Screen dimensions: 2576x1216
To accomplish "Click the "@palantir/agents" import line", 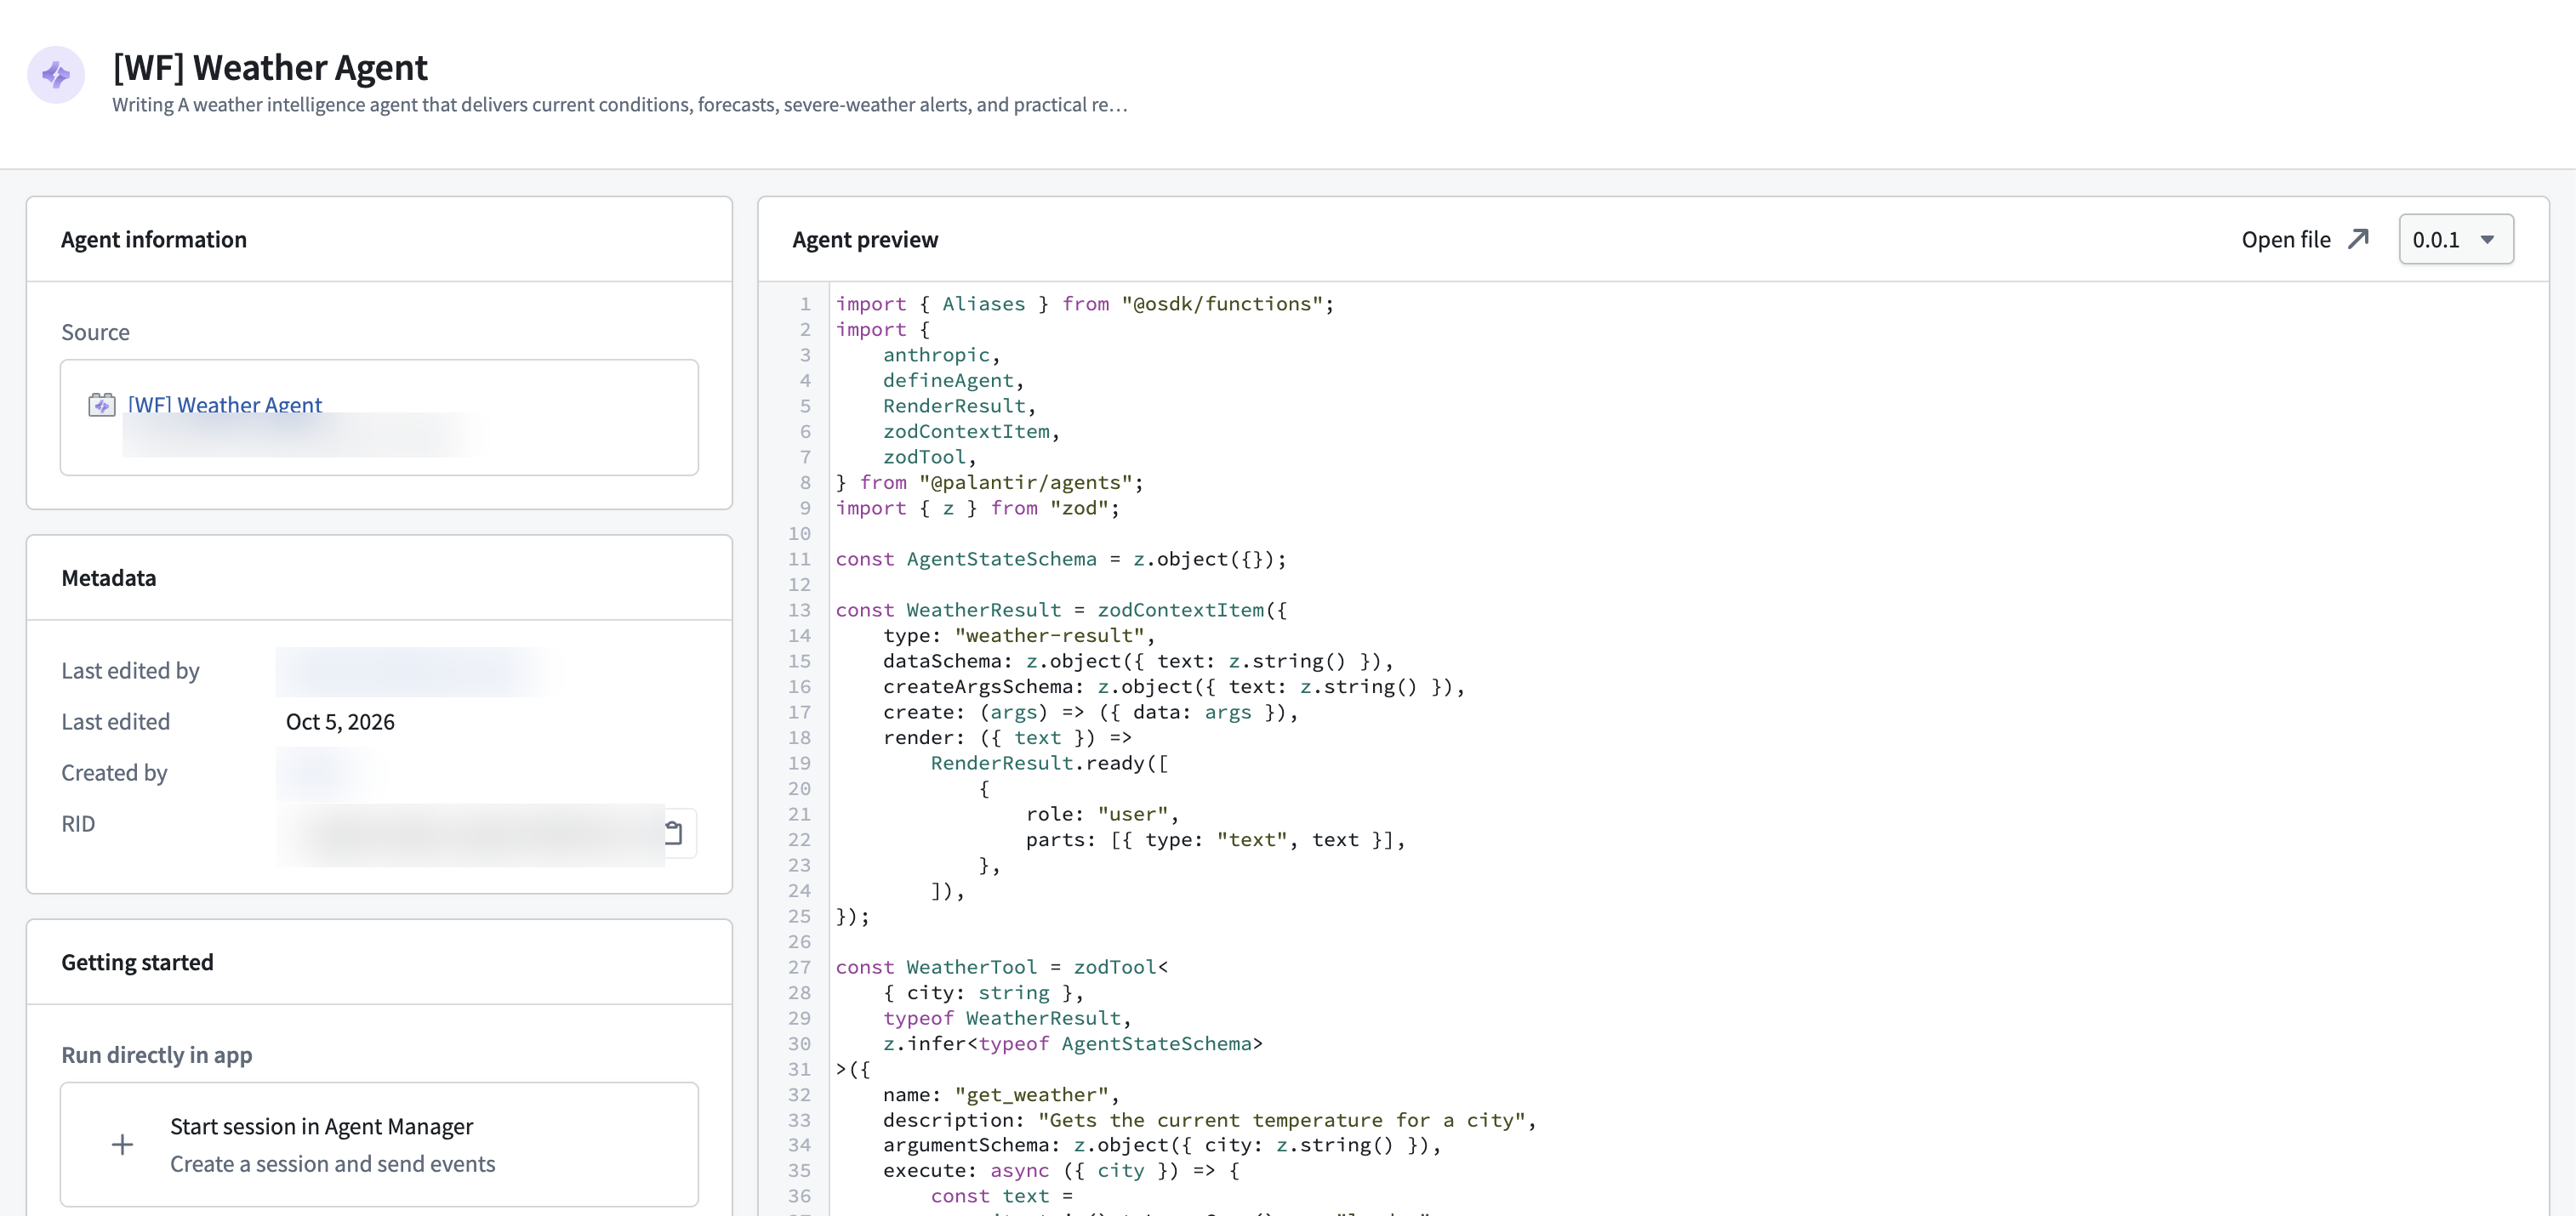I will (990, 483).
